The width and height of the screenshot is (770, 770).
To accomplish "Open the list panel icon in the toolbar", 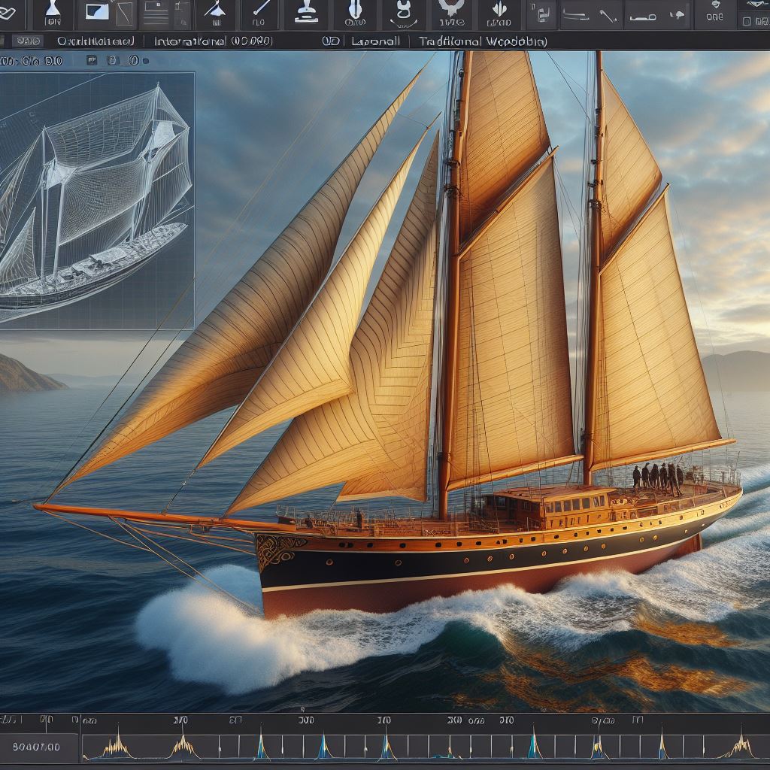I will [x=156, y=14].
